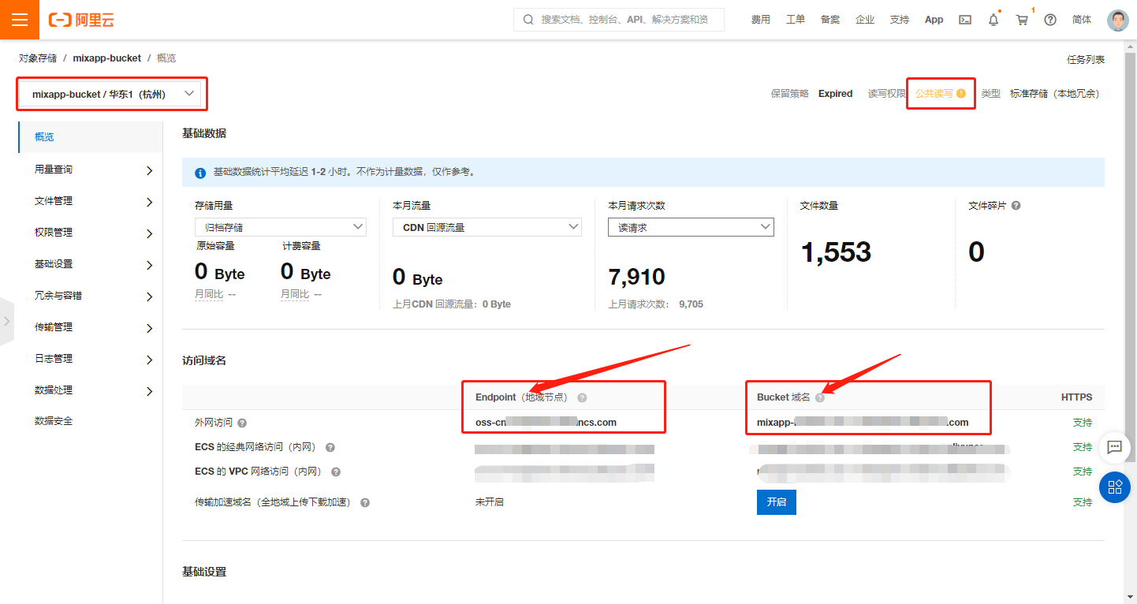The height and width of the screenshot is (604, 1137).
Task: Open the 备案 top menu
Action: coord(830,20)
